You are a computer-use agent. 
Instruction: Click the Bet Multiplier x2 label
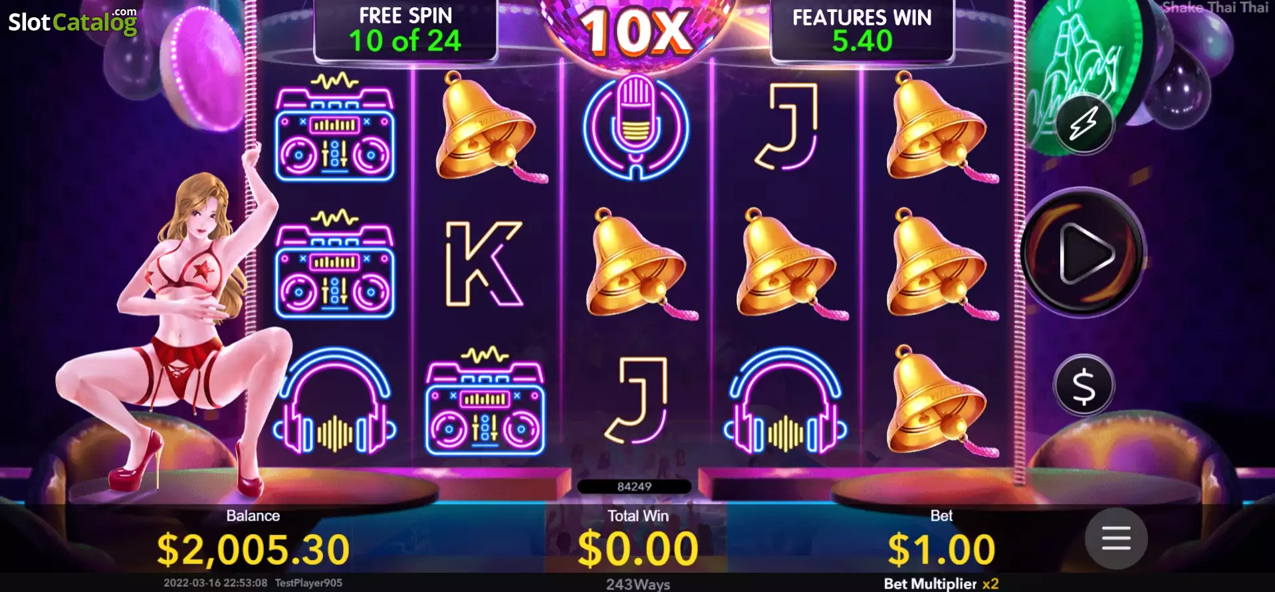coord(941,583)
